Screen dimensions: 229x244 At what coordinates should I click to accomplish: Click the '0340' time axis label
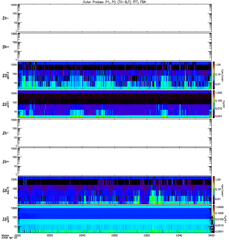point(179,235)
